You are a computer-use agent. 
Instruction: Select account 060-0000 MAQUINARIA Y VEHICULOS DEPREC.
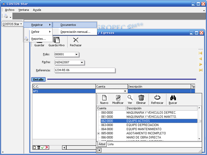tap(149, 113)
